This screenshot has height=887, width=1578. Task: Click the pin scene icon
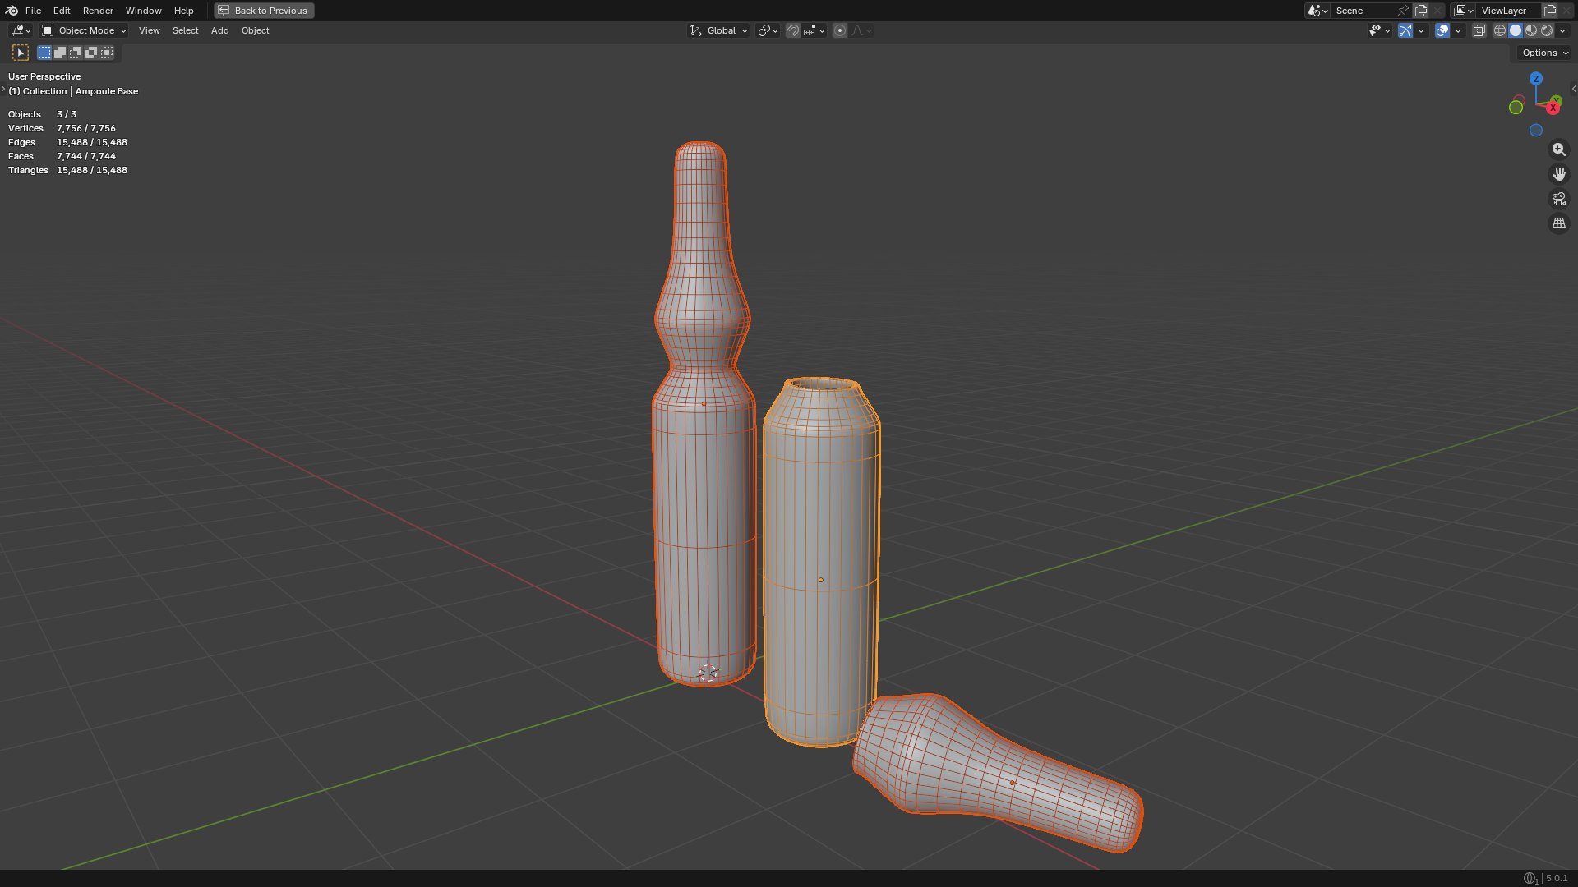[x=1403, y=11]
